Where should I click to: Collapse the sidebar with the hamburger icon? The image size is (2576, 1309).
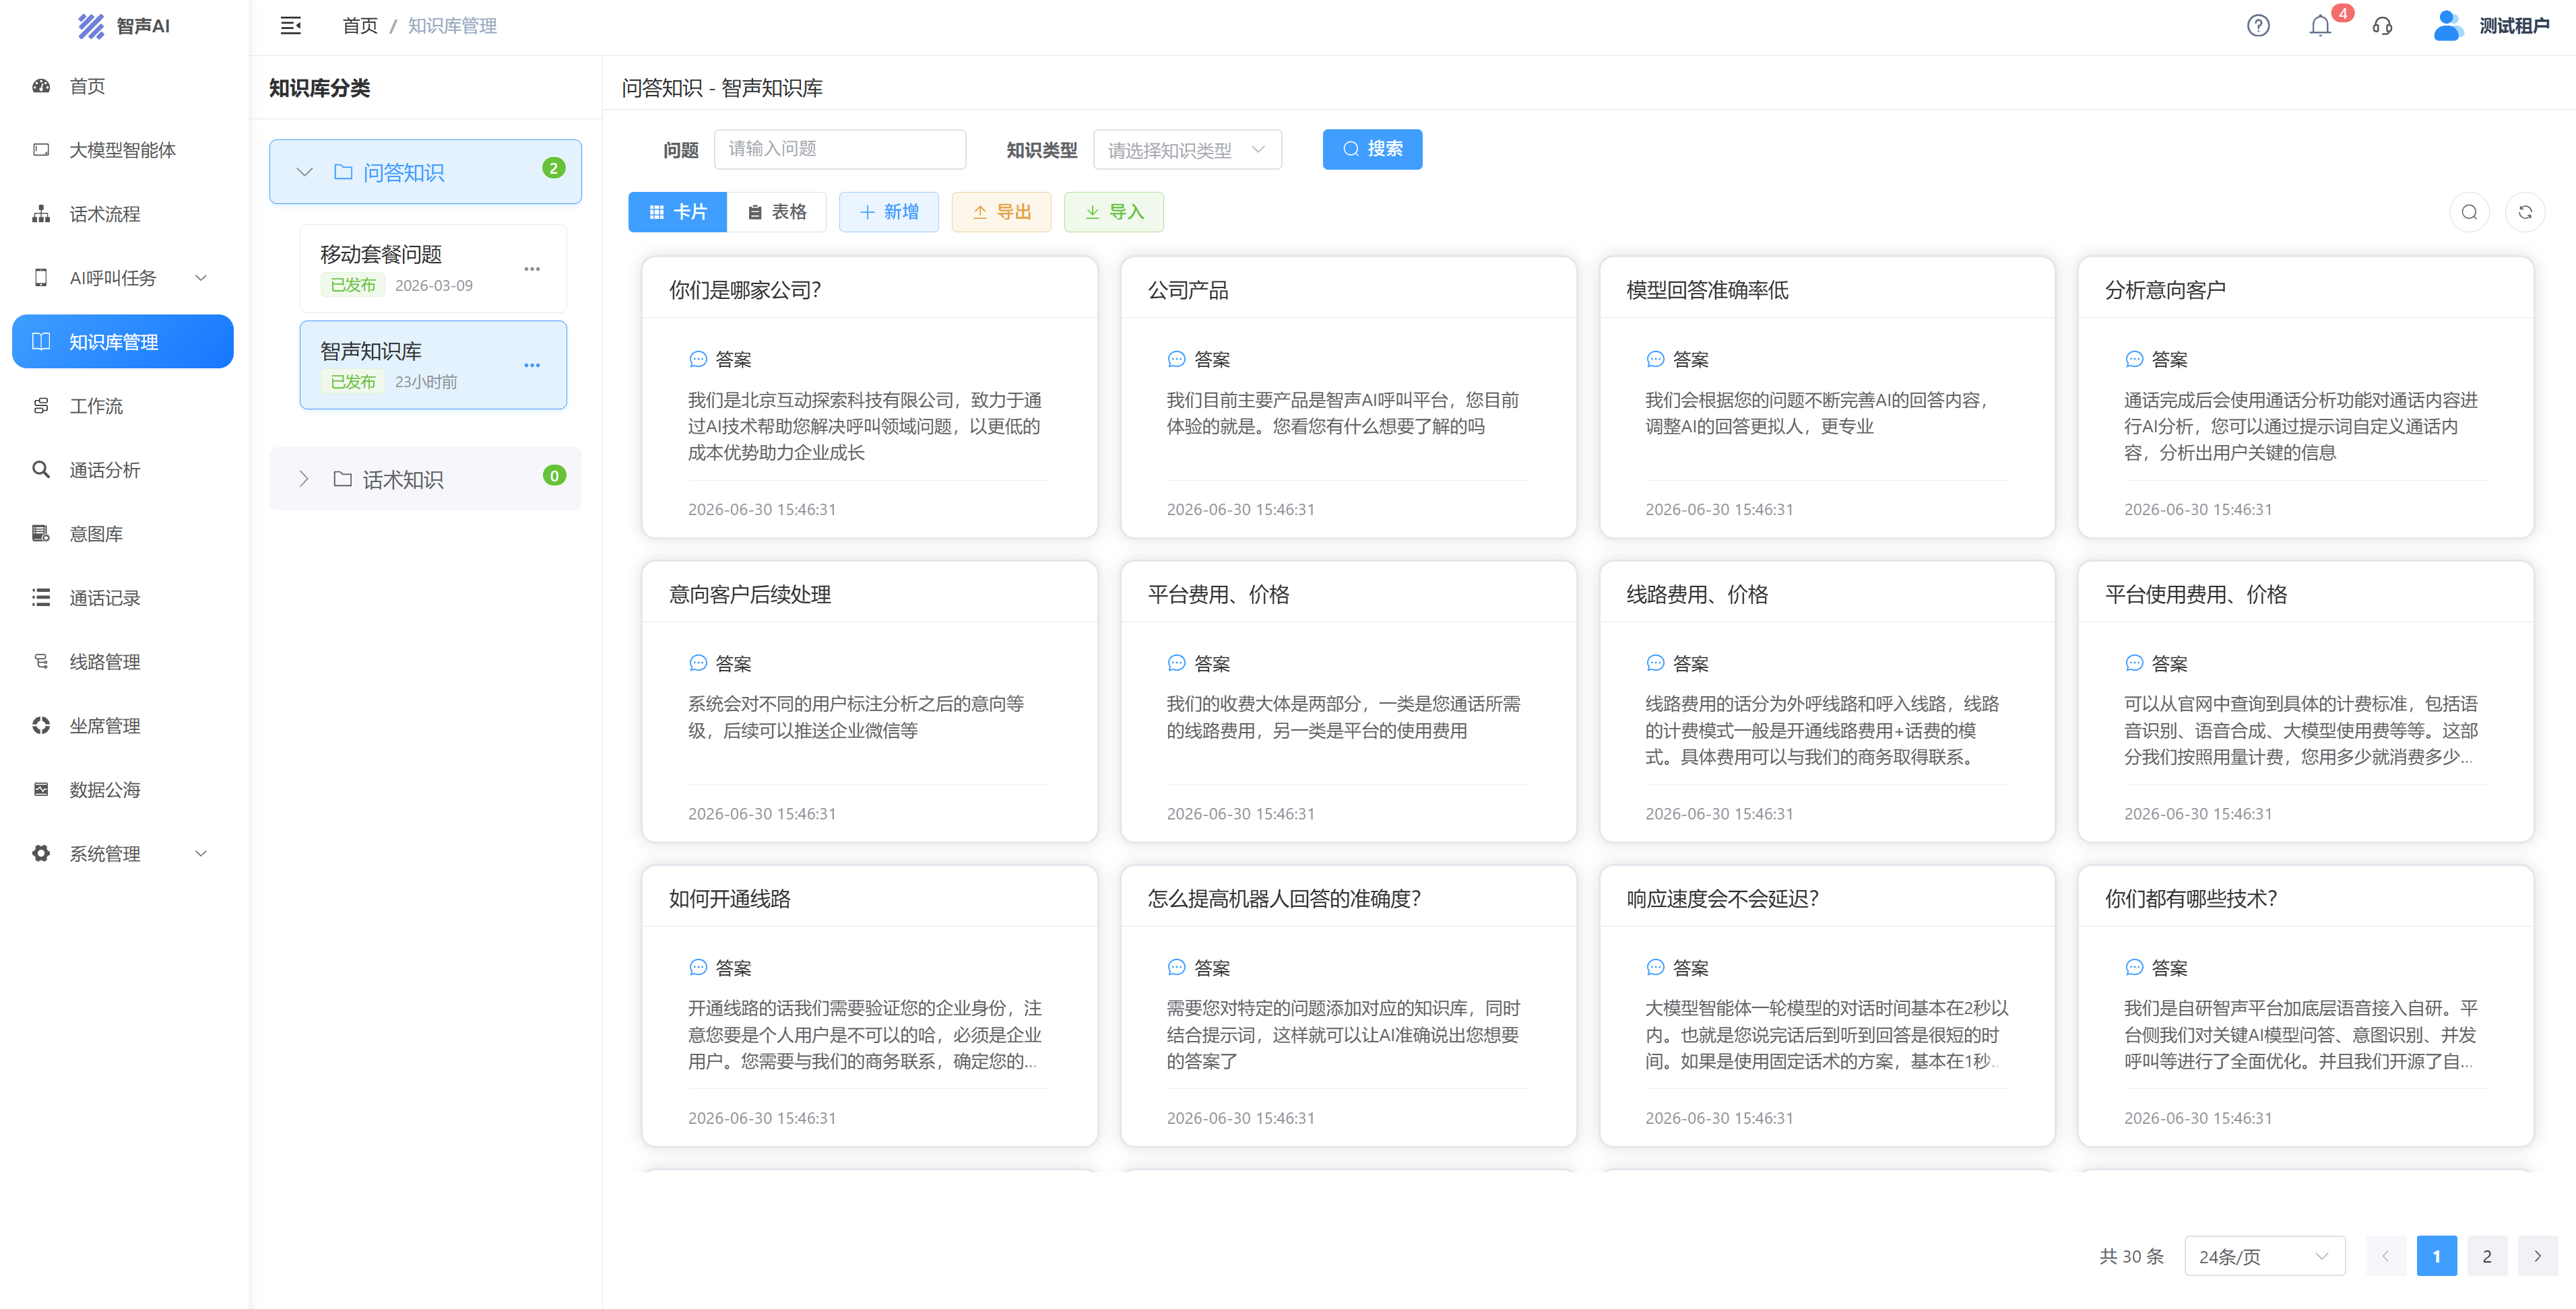(290, 26)
